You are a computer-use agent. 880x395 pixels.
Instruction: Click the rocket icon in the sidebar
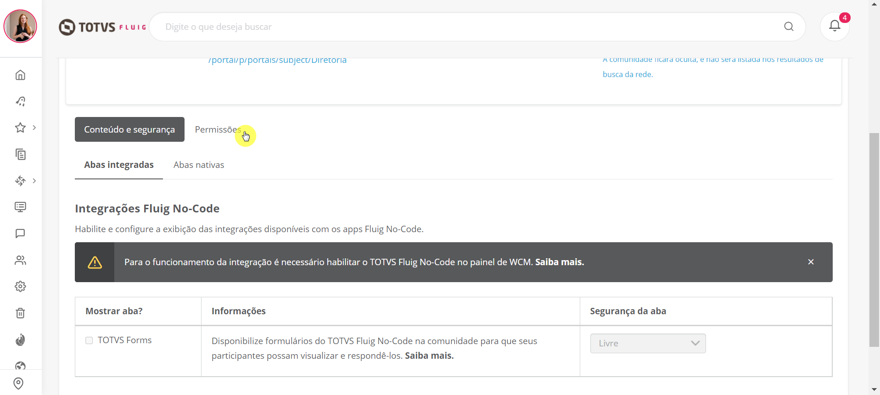coord(20,101)
